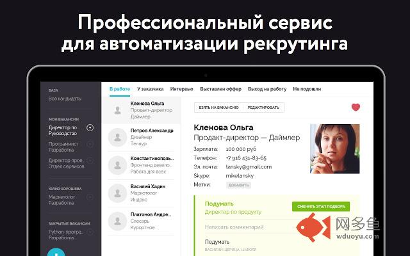Image resolution: width=410 pixels, height=256 pixels.
Task: Open the Интервью tab
Action: coord(182,89)
